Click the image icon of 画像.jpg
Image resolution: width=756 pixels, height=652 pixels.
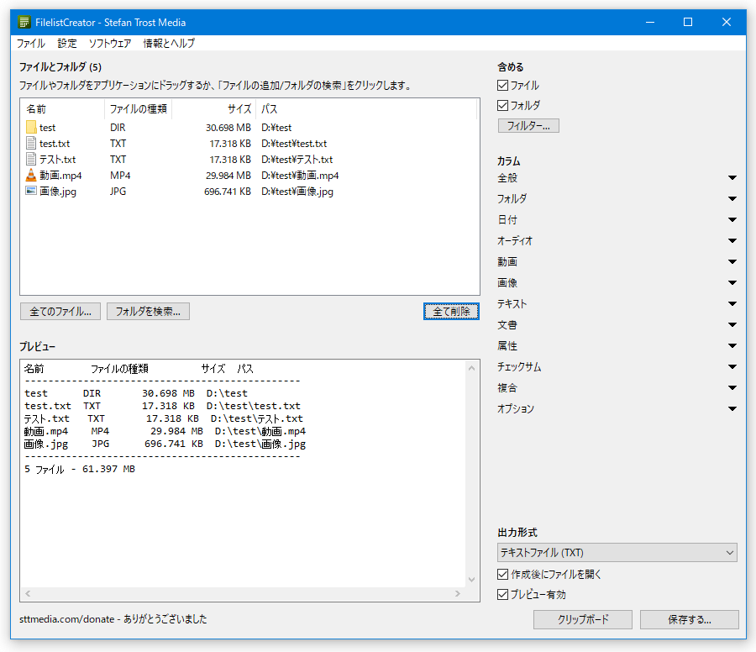tap(31, 191)
